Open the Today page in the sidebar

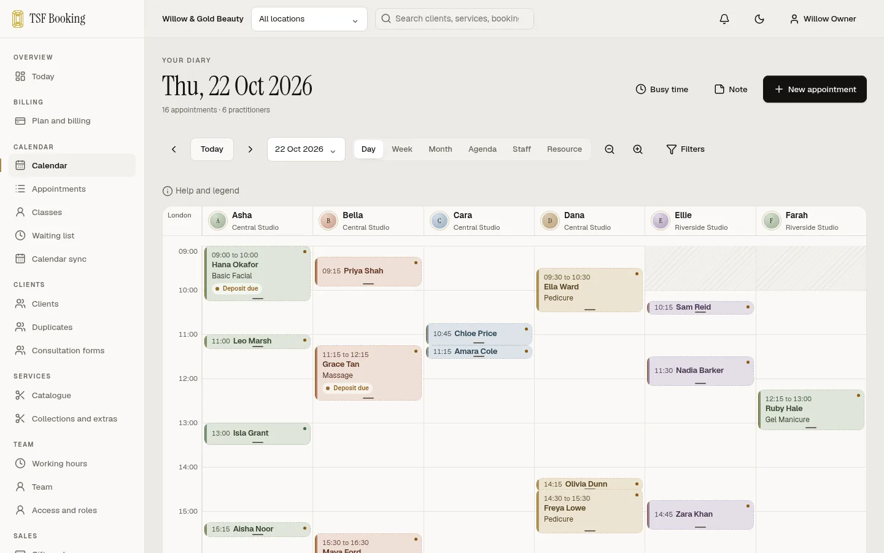(x=72, y=77)
